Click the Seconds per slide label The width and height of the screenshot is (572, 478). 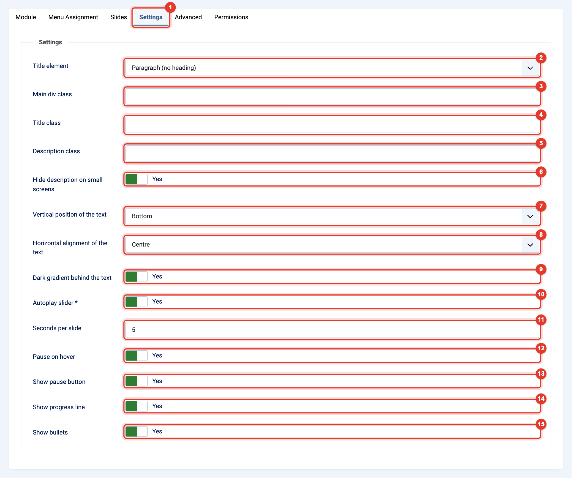click(57, 328)
